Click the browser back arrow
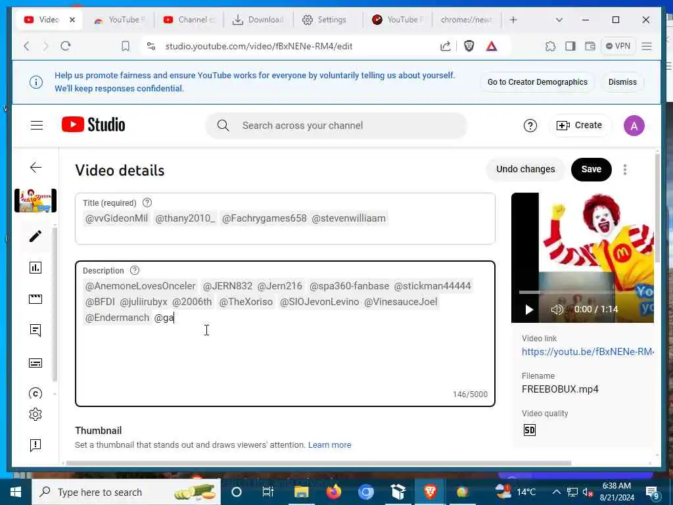 (27, 46)
